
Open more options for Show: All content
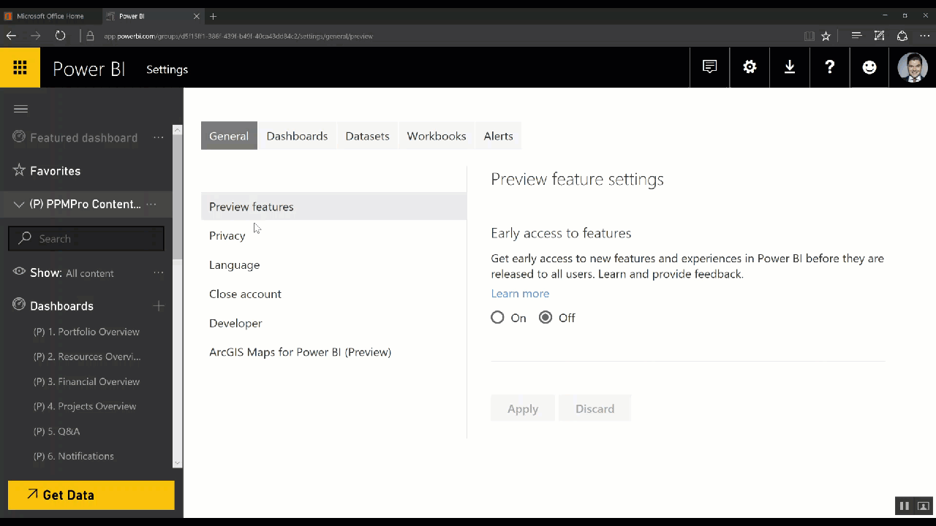[x=159, y=273]
